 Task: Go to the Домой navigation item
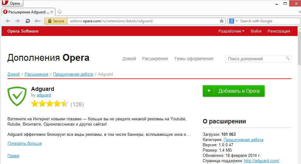[129, 59]
